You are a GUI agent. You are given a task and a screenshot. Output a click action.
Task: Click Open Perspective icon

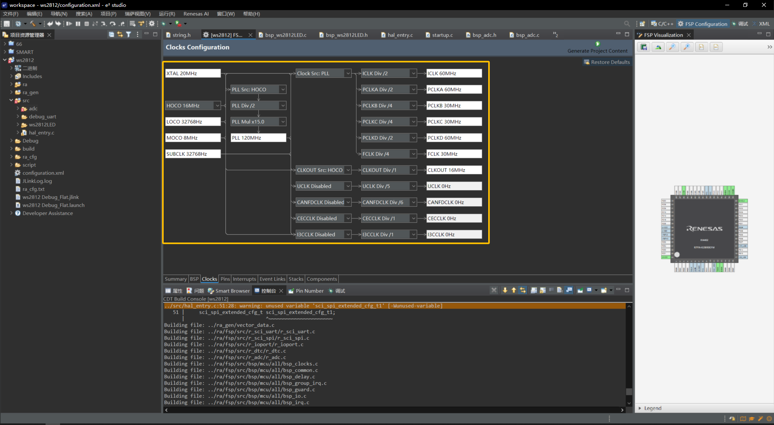642,24
